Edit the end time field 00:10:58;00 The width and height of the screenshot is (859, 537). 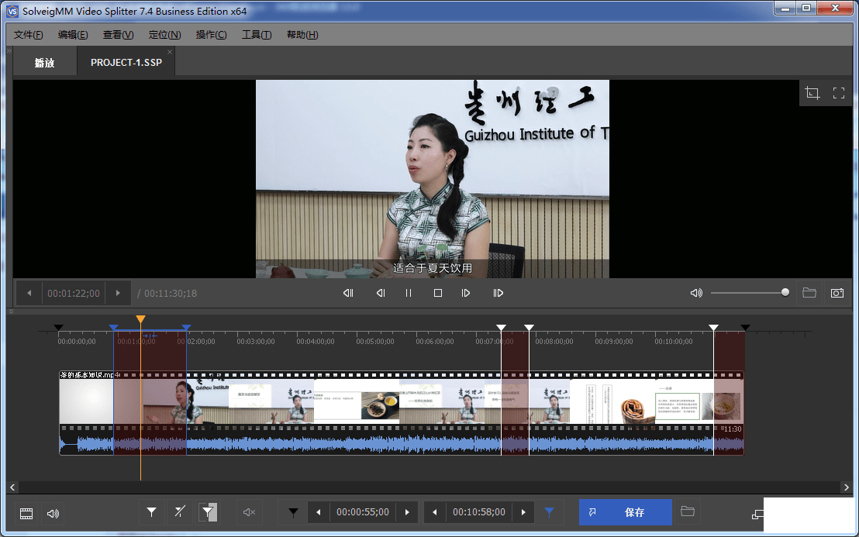pyautogui.click(x=479, y=512)
